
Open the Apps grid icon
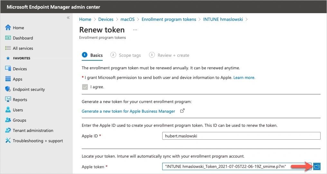(8, 79)
